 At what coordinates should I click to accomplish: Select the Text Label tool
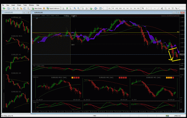[x=173, y=8]
